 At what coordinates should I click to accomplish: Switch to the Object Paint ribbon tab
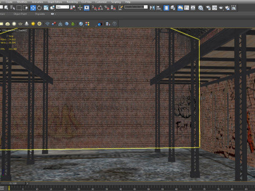click(20, 14)
